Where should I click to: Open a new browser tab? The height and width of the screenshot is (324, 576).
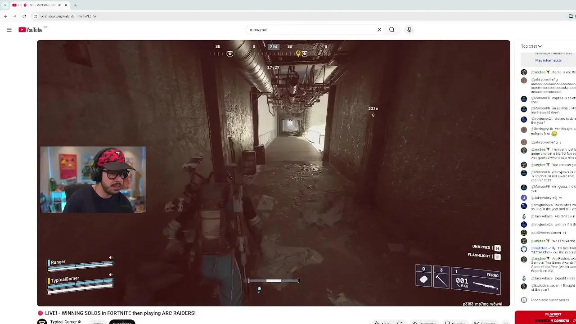click(x=75, y=5)
